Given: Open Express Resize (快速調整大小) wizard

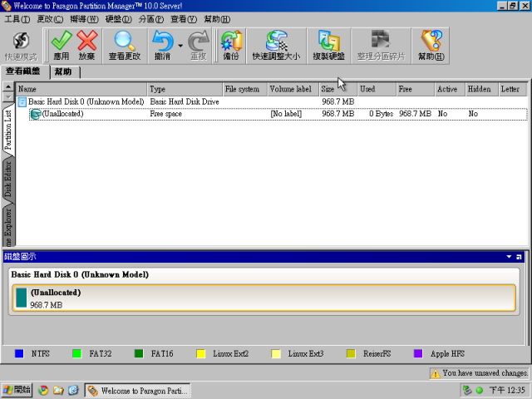Looking at the screenshot, I should click(276, 47).
